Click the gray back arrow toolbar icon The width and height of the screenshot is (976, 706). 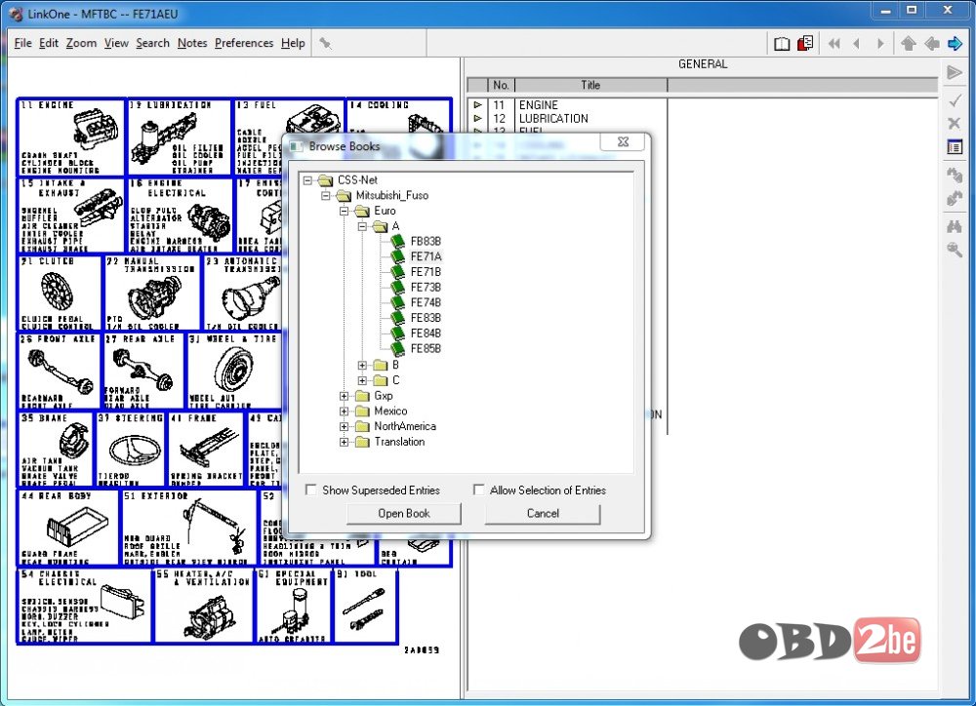click(932, 44)
